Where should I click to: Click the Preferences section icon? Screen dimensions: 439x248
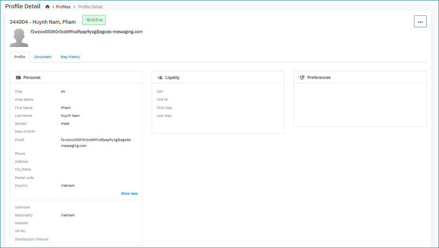click(302, 77)
